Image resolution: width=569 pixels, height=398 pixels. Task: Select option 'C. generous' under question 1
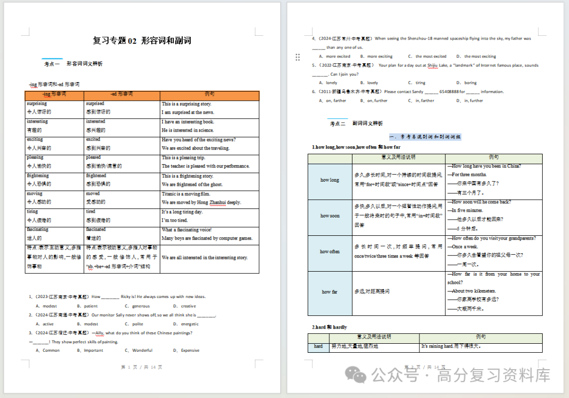coord(137,306)
